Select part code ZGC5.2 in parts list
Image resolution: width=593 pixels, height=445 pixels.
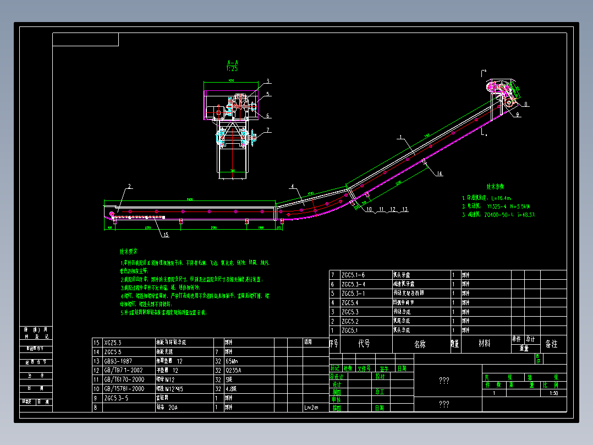(350, 321)
